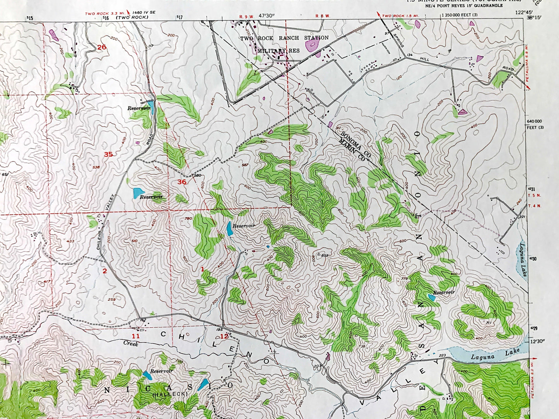
Task: Select the red section number 26
Action: pos(101,47)
